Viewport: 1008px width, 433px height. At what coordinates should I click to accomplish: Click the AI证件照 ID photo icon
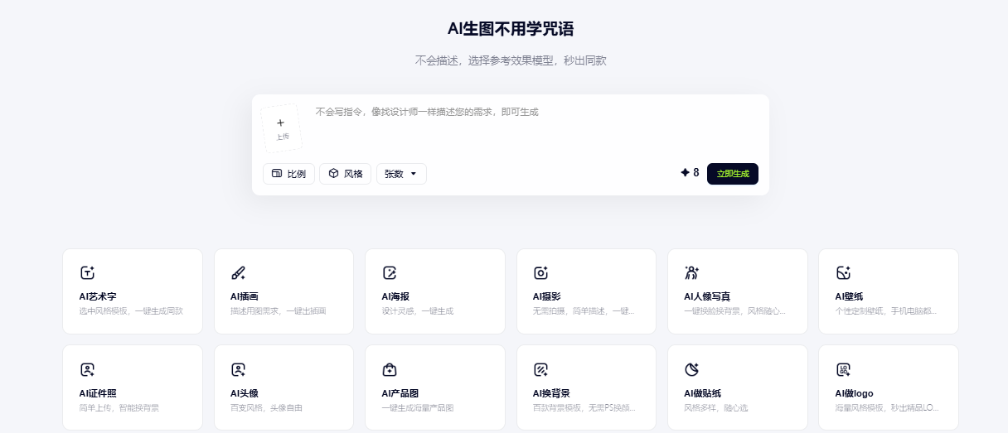click(87, 369)
